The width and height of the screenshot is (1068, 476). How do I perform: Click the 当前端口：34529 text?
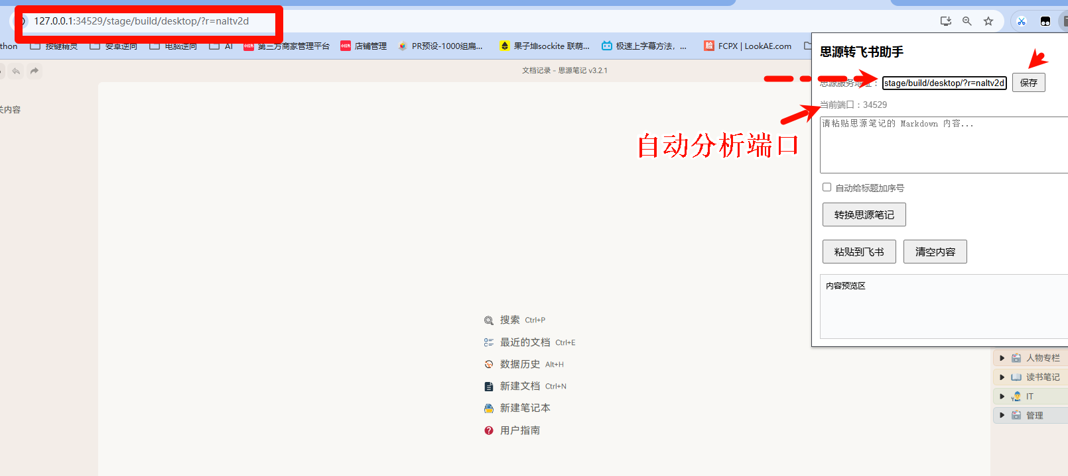[853, 105]
